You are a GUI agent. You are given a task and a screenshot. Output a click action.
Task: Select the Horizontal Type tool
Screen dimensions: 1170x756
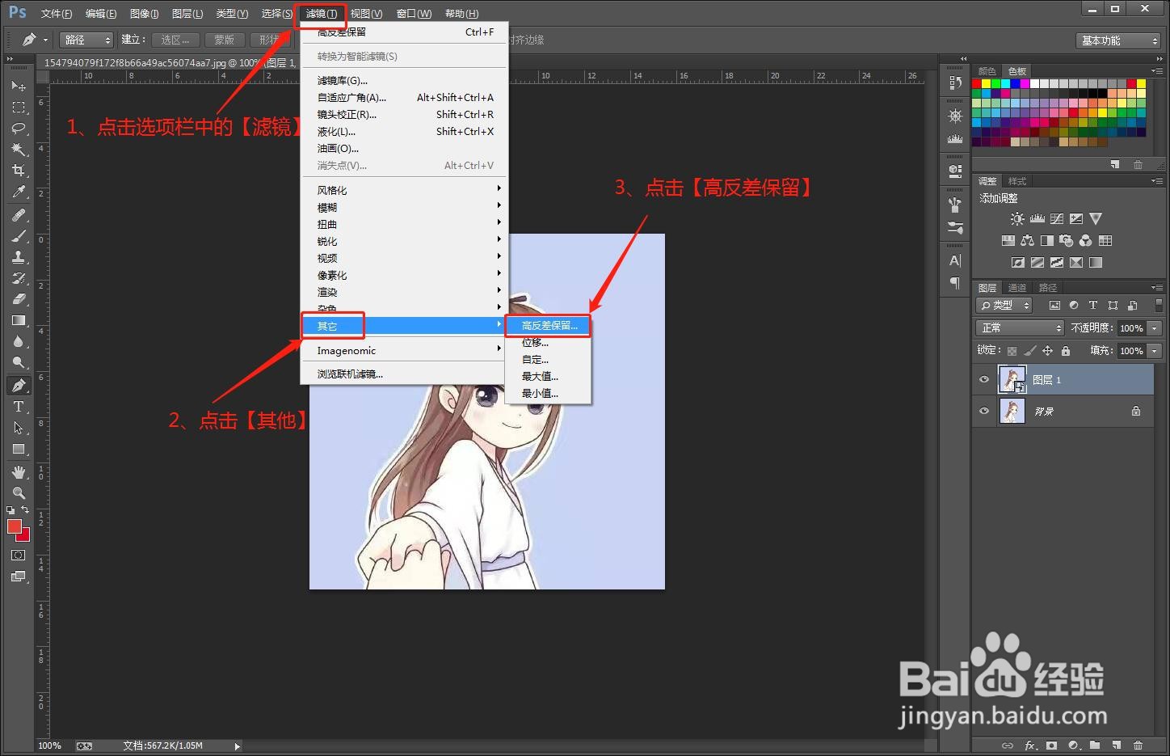19,407
